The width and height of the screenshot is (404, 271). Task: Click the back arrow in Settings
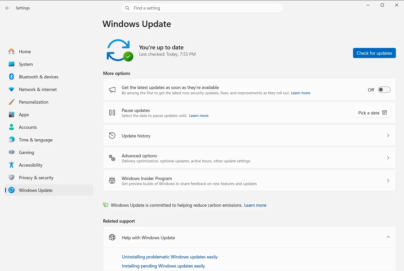(x=8, y=8)
